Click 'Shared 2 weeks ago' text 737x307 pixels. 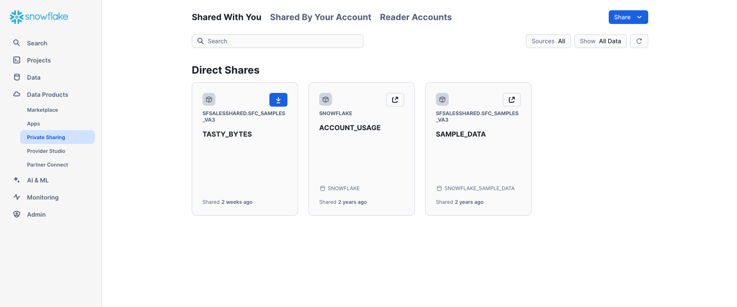[227, 202]
